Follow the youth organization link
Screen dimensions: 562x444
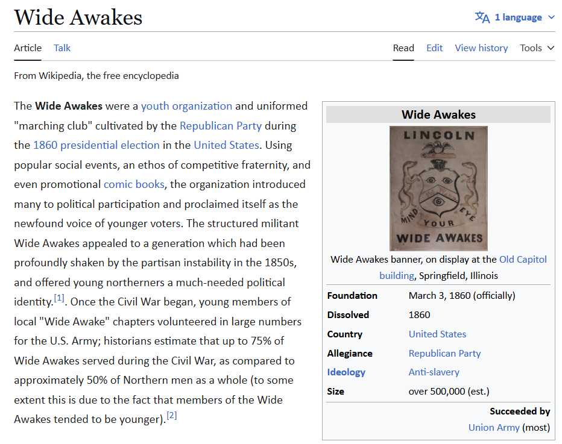(x=186, y=106)
